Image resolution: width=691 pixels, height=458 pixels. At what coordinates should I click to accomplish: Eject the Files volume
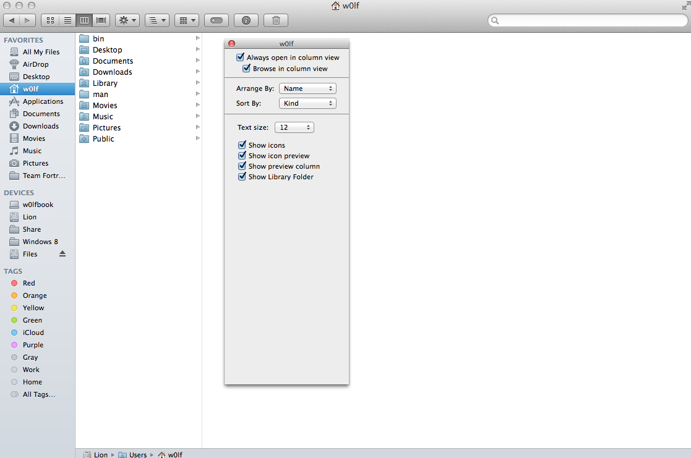pyautogui.click(x=62, y=253)
